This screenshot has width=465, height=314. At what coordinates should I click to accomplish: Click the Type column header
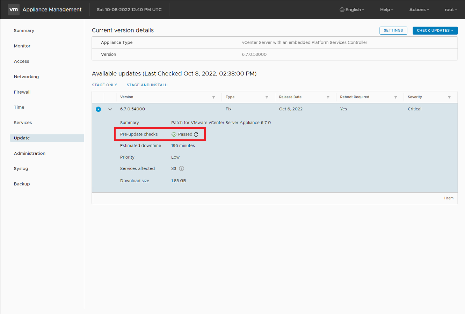[x=230, y=97]
